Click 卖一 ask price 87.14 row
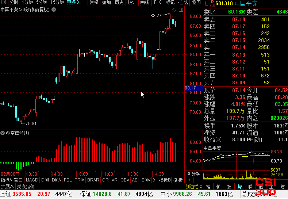Screen dimensions: 288x199 246,47
